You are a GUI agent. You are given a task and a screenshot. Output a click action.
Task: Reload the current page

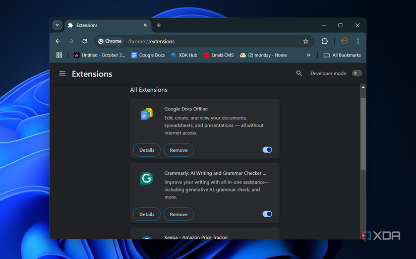click(x=85, y=41)
